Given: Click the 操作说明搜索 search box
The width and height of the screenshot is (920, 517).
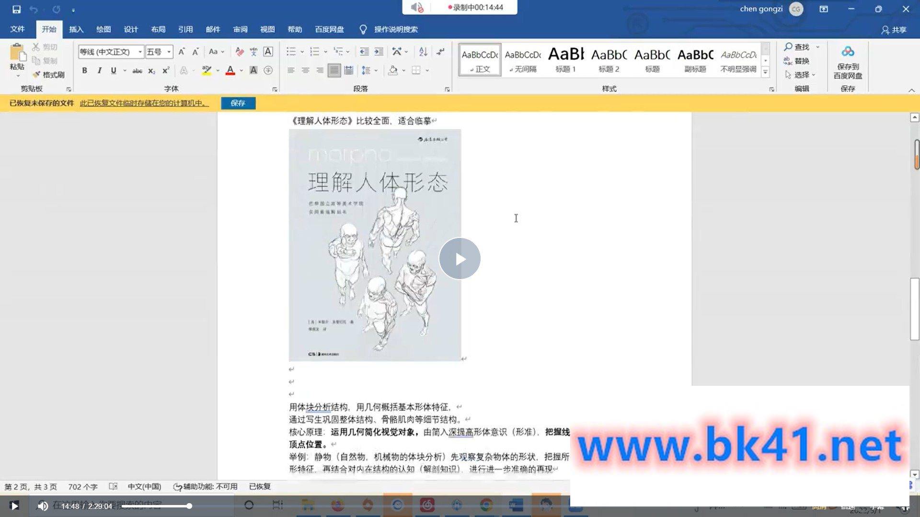Looking at the screenshot, I should point(396,29).
